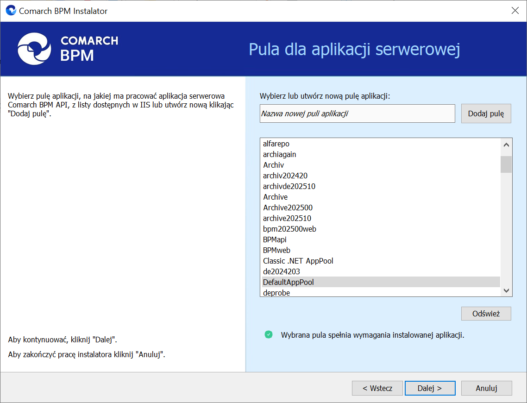Click the pool list scrollbar thumb
The width and height of the screenshot is (527, 403).
(506, 164)
